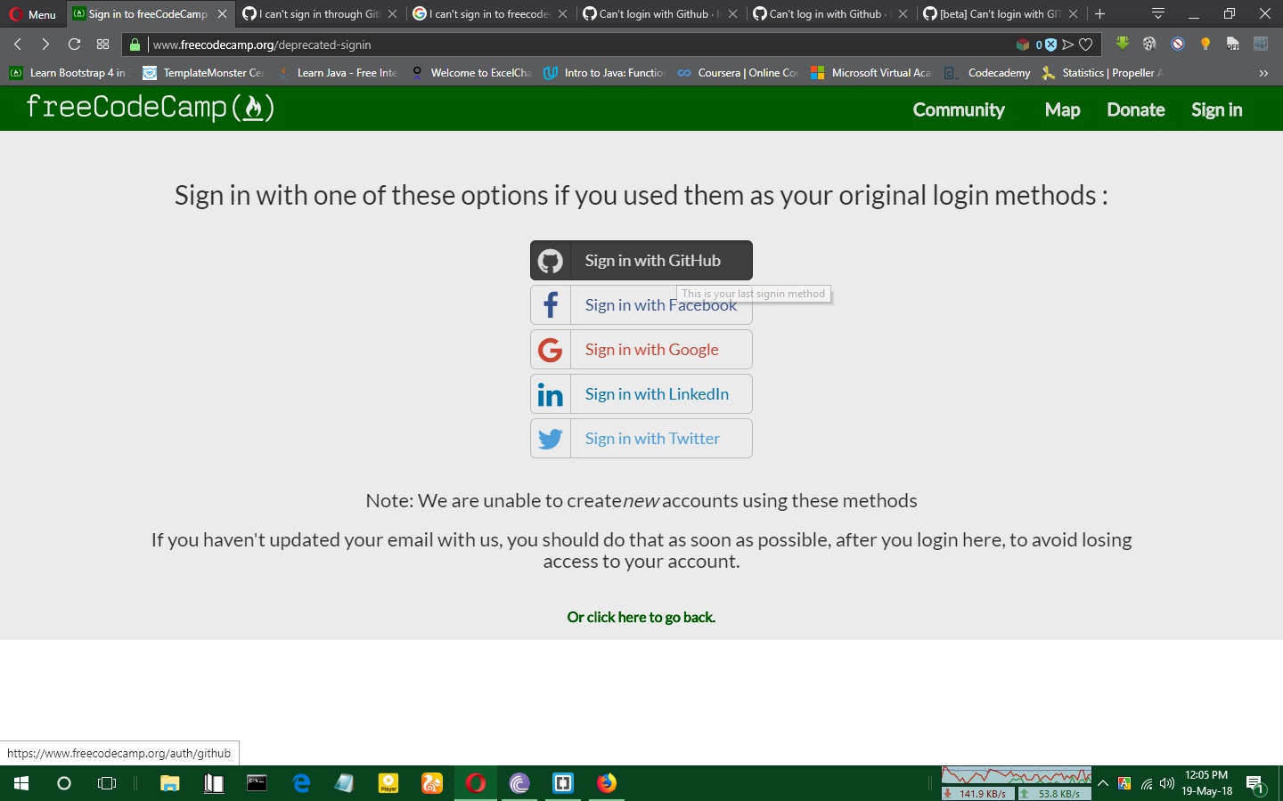The height and width of the screenshot is (801, 1283).
Task: Show hidden icons in the system tray
Action: pos(1102,784)
